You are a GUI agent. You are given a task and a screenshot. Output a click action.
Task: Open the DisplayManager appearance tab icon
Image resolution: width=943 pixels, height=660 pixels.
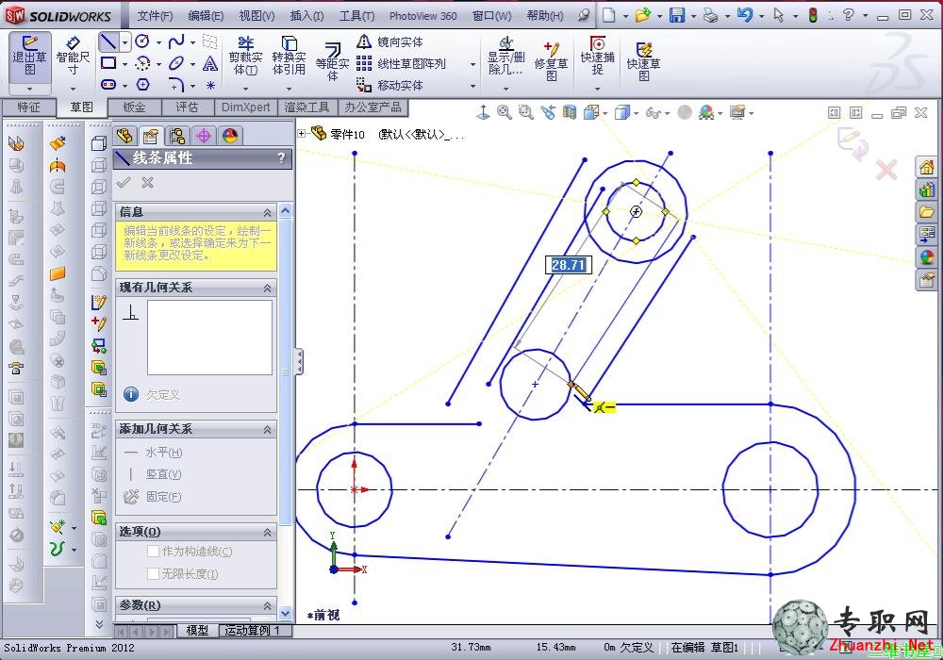230,136
